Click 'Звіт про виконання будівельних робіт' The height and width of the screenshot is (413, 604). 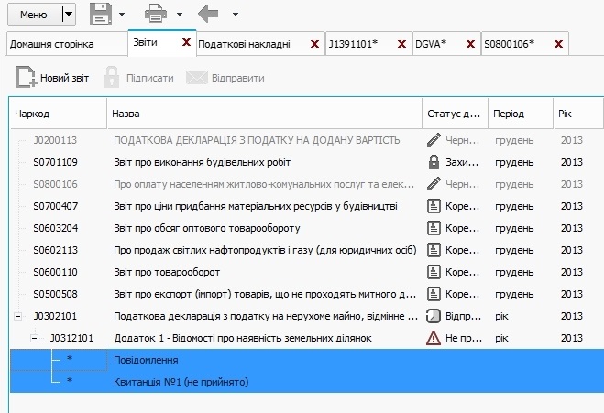tap(202, 162)
